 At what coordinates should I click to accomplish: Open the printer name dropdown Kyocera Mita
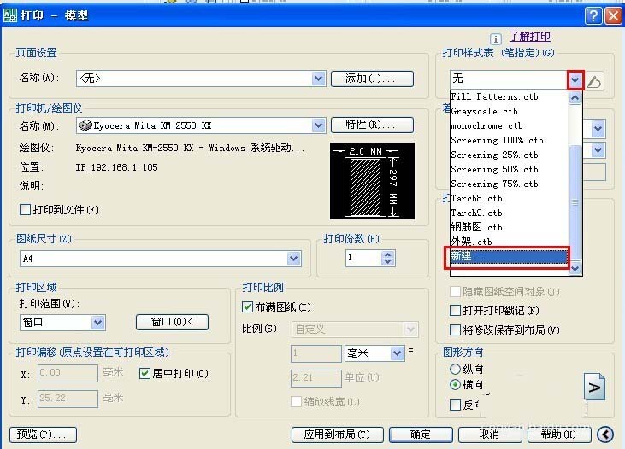318,125
